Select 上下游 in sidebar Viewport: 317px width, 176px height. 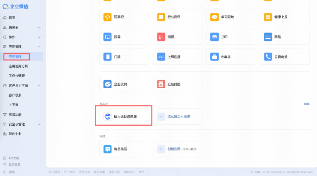[14, 105]
